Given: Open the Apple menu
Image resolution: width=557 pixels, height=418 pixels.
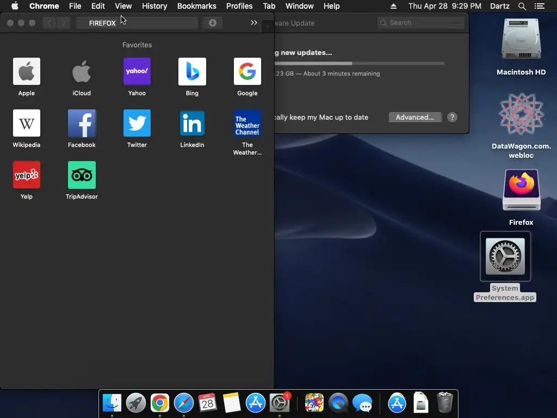Looking at the screenshot, I should tap(15, 6).
